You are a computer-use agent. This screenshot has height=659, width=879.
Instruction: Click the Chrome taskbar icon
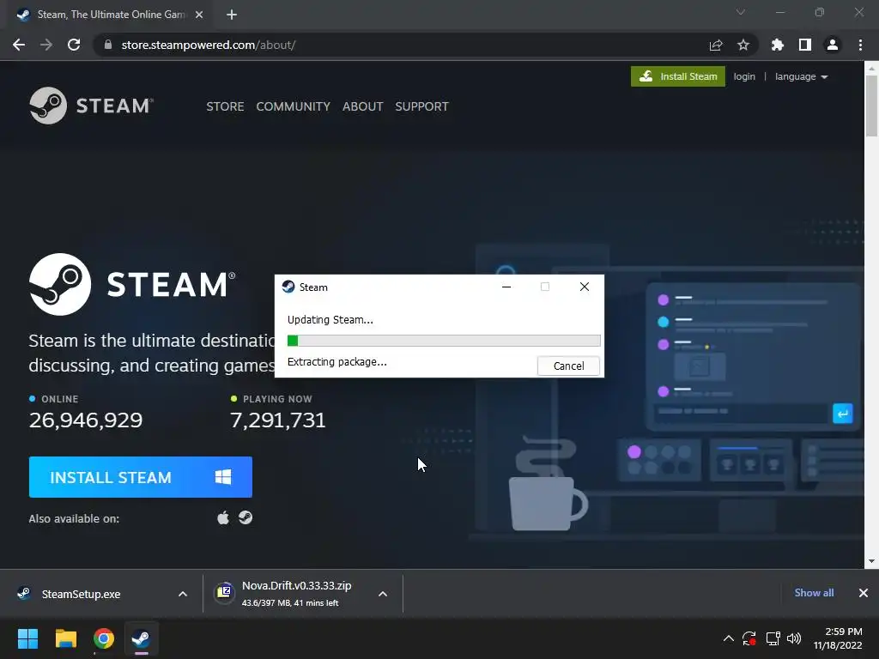[x=104, y=638]
